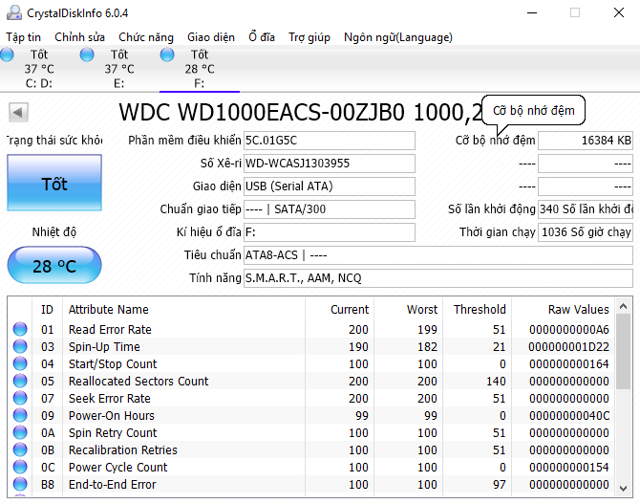Open the Ổ đĩa menu

tap(261, 37)
